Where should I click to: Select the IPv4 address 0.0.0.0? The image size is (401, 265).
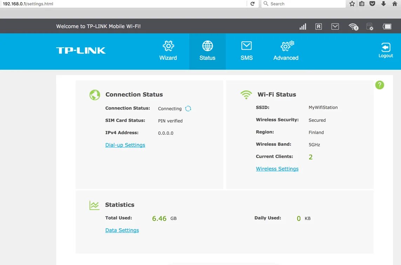point(166,133)
